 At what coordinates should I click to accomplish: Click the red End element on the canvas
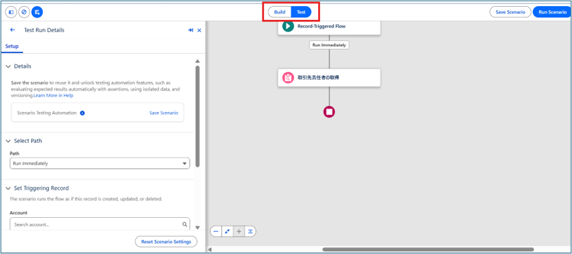[x=329, y=112]
